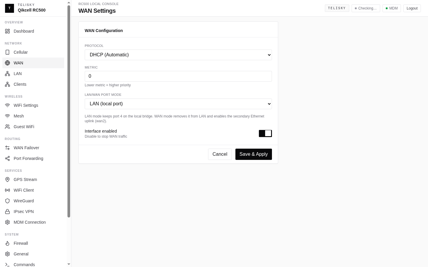Click the LAN network icon
The image size is (428, 267).
point(7,74)
